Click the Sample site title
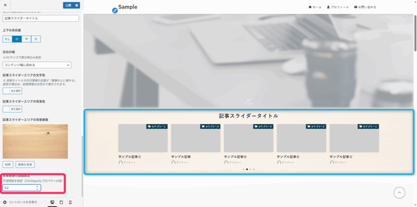The height and width of the screenshot is (207, 417). (127, 7)
